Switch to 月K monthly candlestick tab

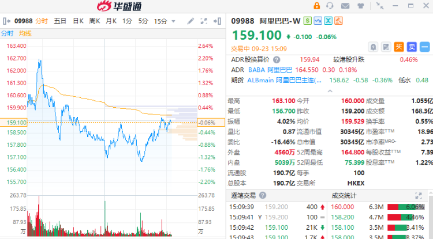pos(111,21)
